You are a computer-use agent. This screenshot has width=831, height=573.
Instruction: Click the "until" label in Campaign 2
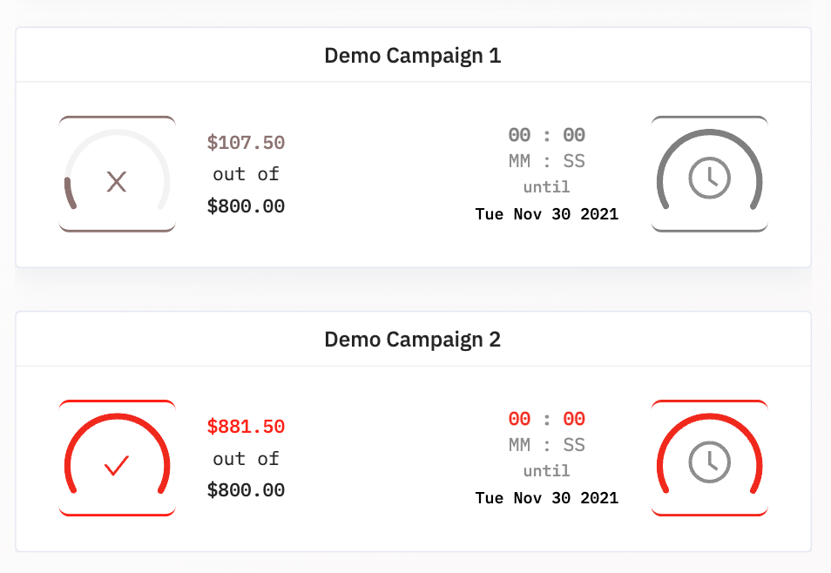(547, 471)
